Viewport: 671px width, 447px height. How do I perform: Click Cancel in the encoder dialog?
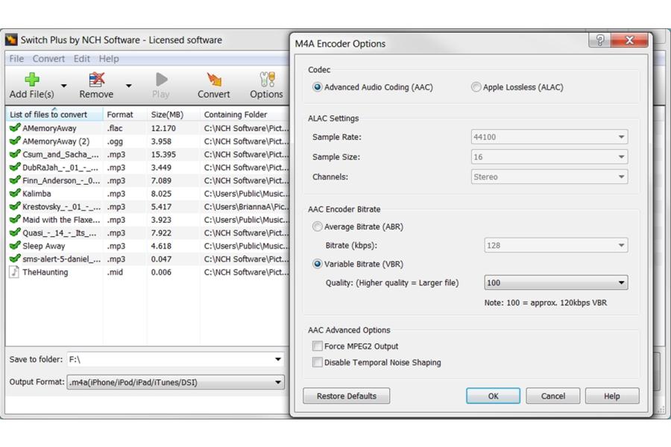tap(553, 396)
